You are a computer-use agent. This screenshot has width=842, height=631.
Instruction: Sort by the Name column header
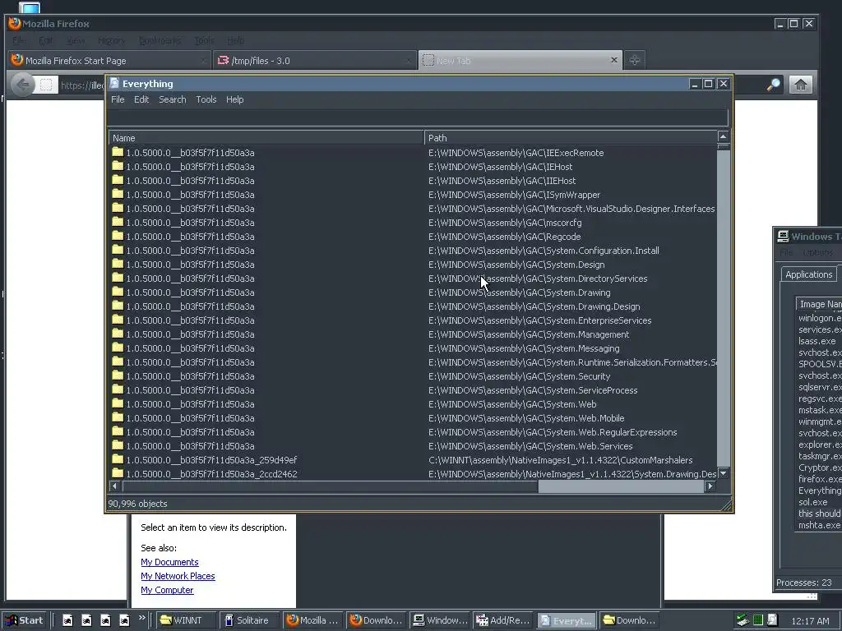[266, 138]
